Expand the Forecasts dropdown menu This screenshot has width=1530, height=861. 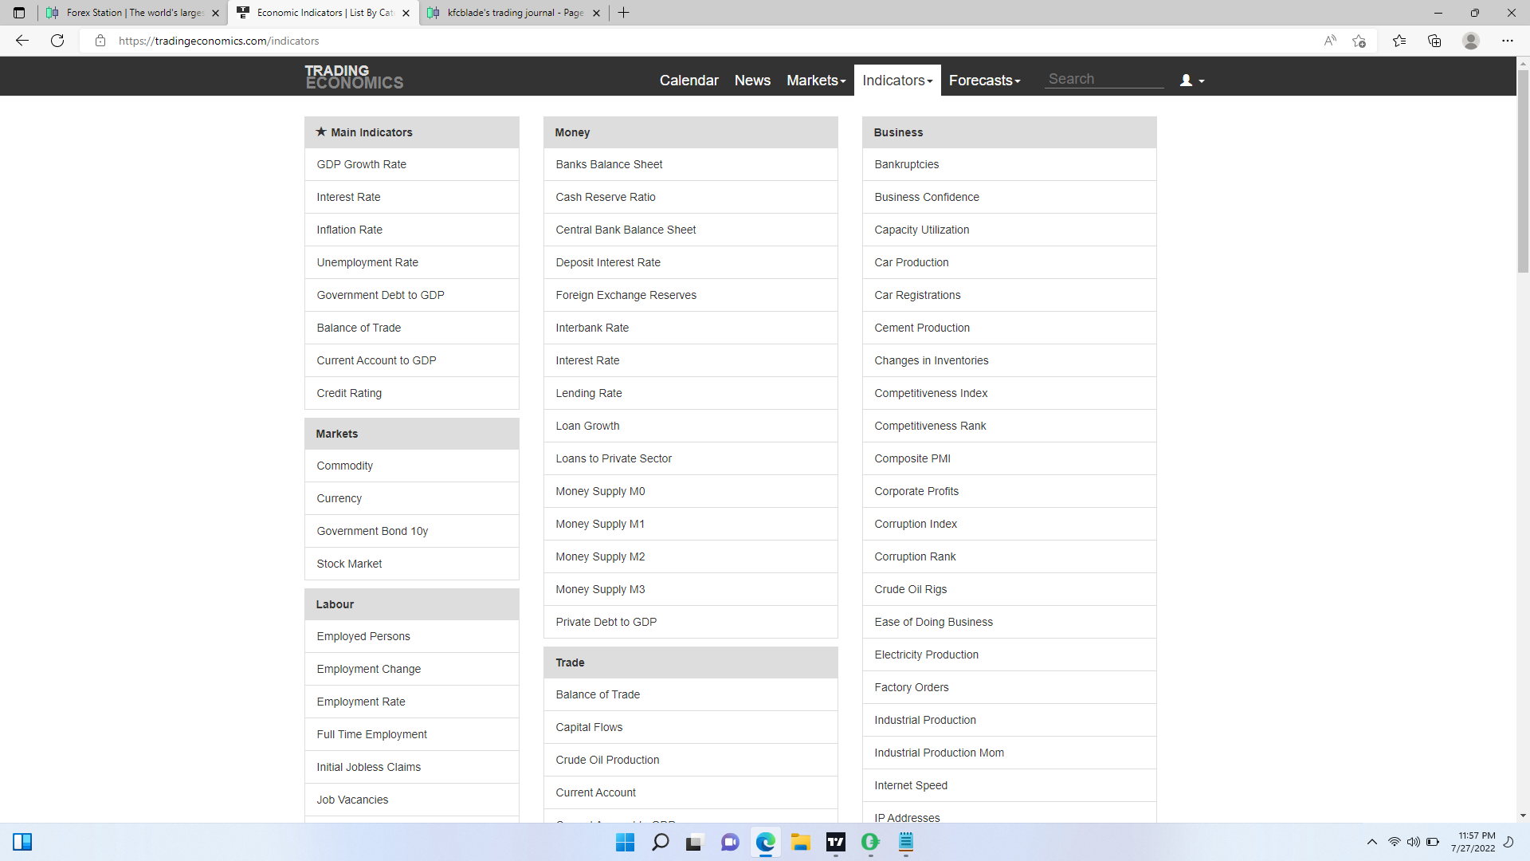tap(983, 81)
